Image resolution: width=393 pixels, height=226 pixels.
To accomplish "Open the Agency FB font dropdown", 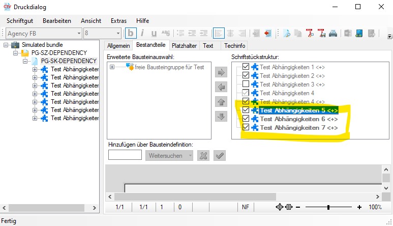I will (x=78, y=34).
